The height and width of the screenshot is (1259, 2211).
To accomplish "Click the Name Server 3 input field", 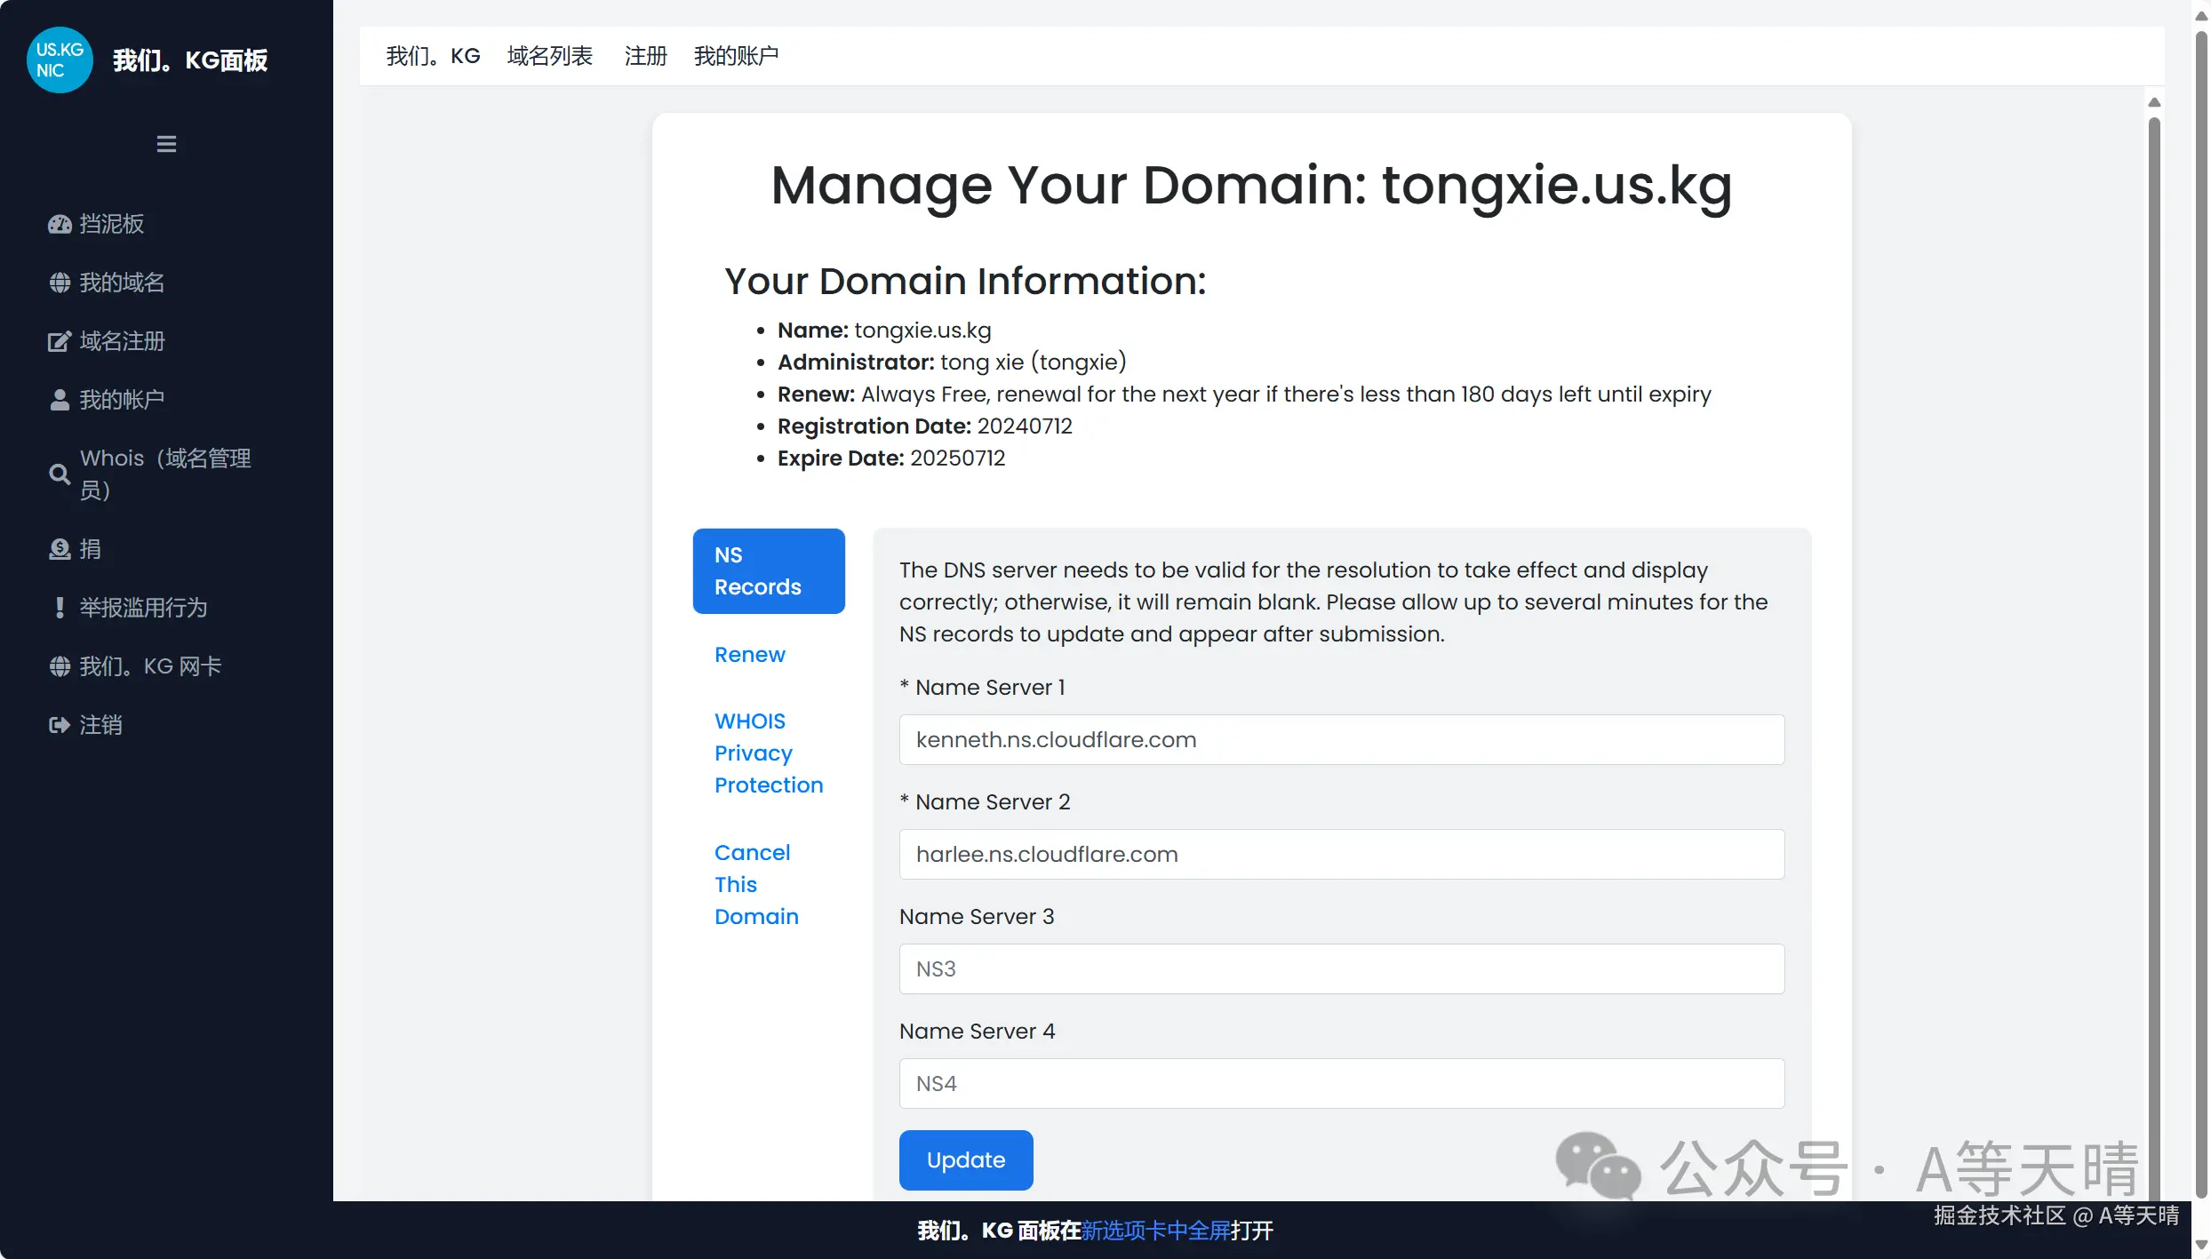I will (x=1341, y=968).
